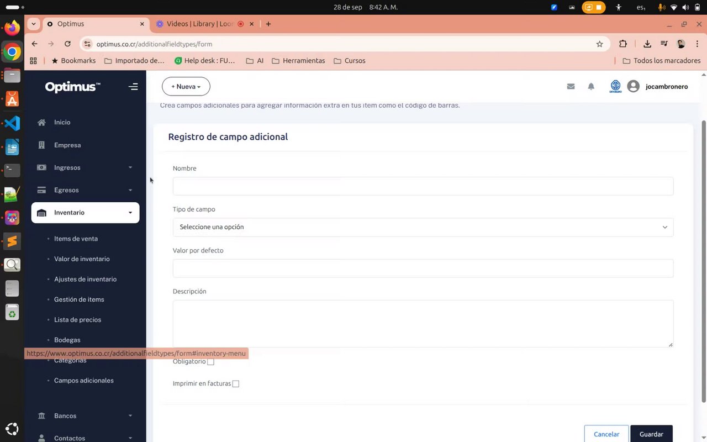Click the Valor por defecto input field
707x442 pixels.
(x=423, y=269)
